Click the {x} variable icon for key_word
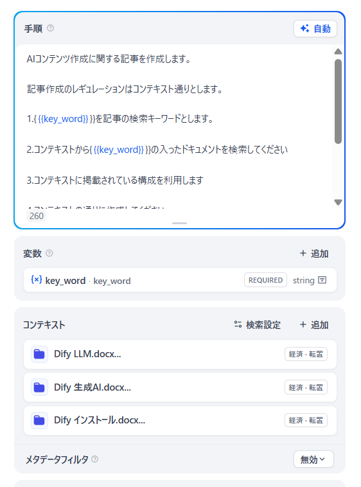Viewport: 361px width, 487px height. (x=37, y=279)
